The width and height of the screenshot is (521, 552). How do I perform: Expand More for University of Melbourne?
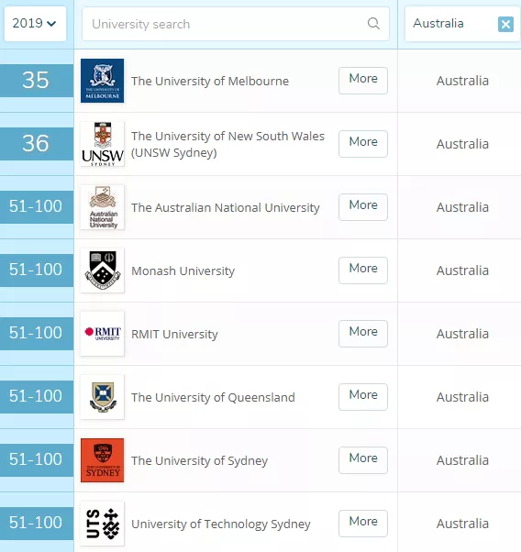click(x=363, y=81)
